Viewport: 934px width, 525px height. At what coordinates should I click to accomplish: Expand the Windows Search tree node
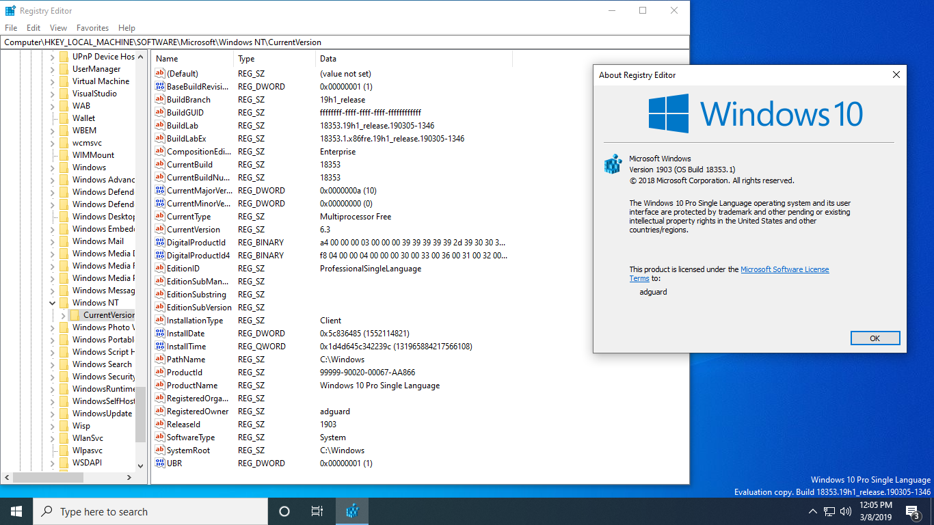53,364
